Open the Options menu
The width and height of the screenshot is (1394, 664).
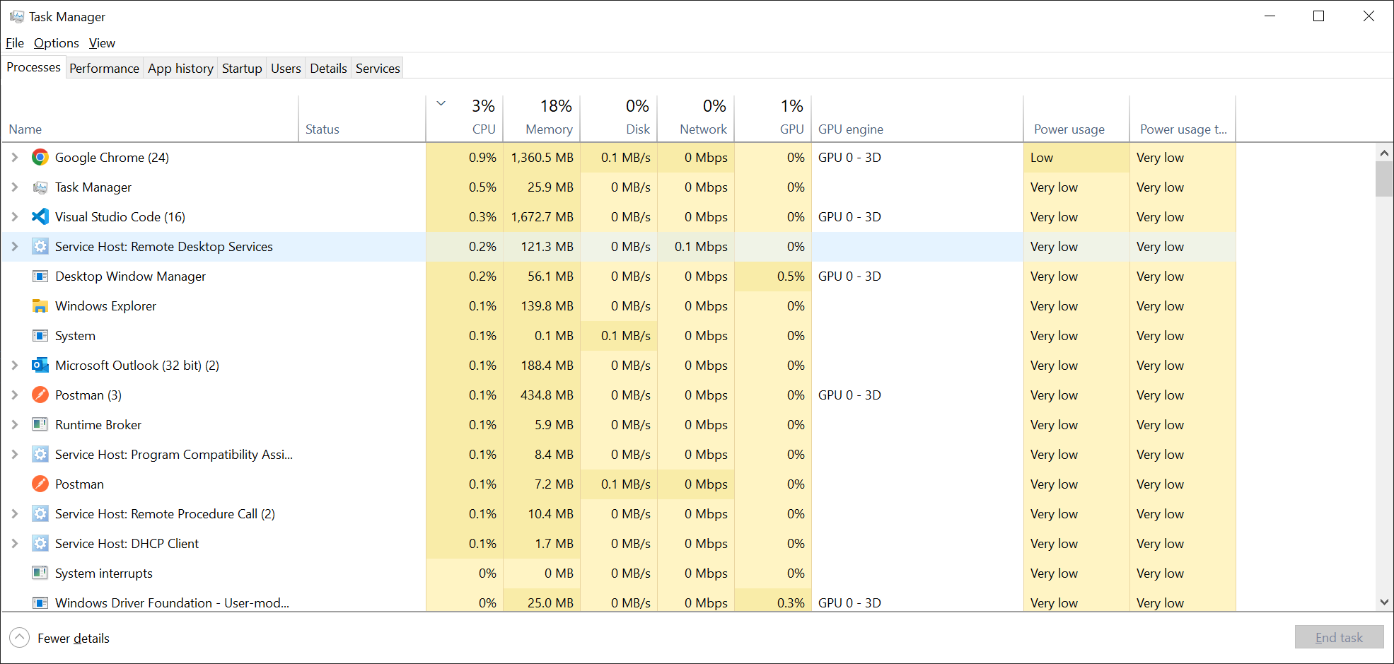click(x=57, y=43)
